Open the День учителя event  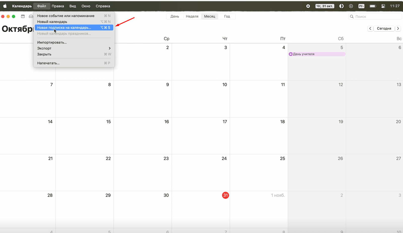(x=317, y=54)
